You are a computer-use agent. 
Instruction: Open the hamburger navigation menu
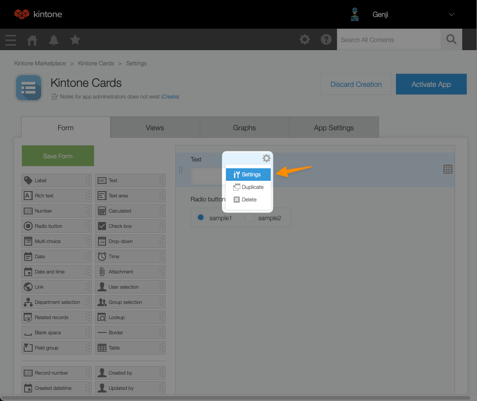point(11,40)
